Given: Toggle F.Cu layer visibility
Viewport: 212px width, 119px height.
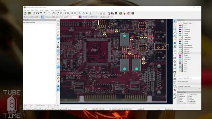Looking at the screenshot, I should 182,25.
